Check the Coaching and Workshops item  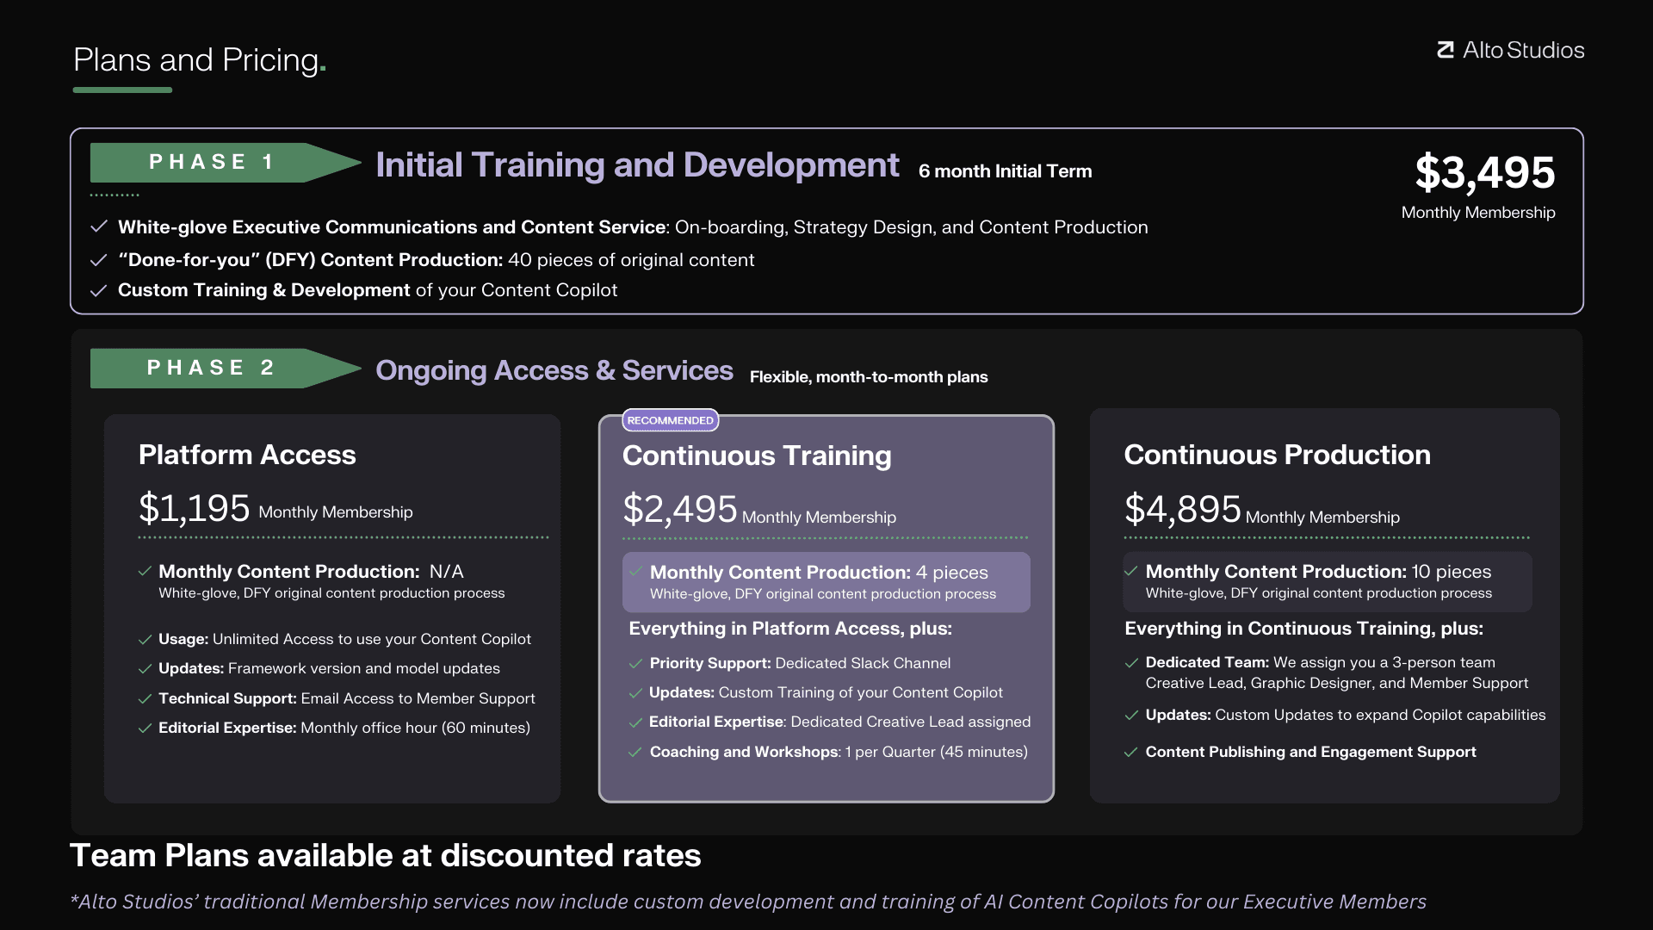point(636,752)
